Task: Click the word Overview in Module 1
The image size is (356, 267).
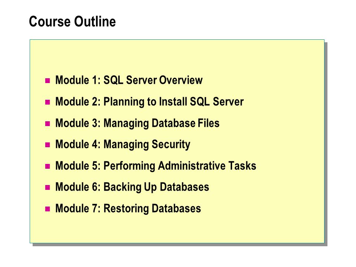Action: pyautogui.click(x=181, y=80)
